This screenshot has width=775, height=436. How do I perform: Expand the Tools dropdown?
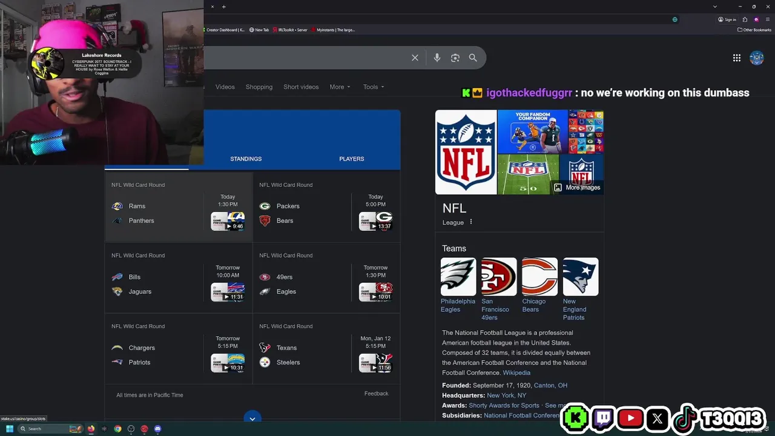coord(374,87)
